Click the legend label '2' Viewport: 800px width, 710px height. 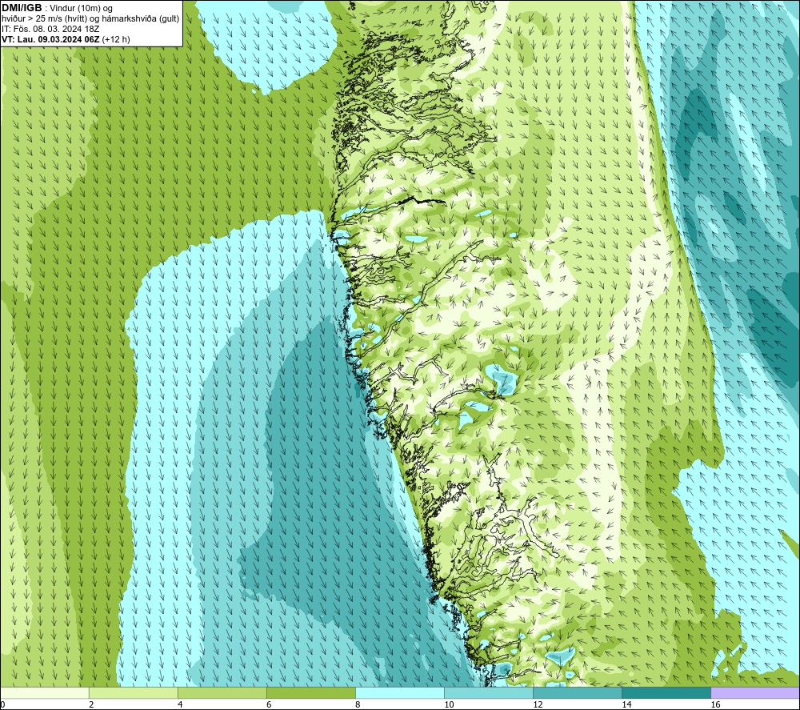(x=91, y=705)
